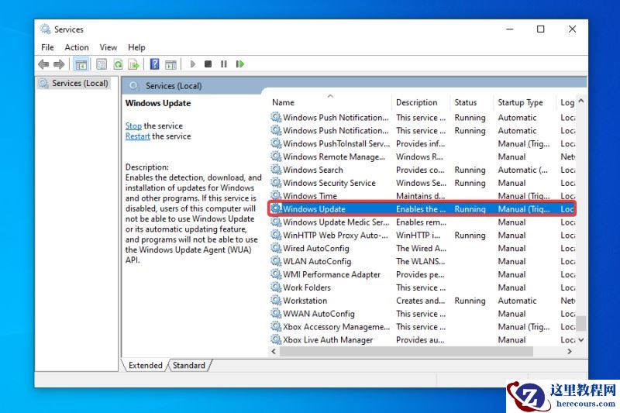Select the WinHTTP Web Proxy Auto row
The height and width of the screenshot is (413, 620).
click(422, 235)
